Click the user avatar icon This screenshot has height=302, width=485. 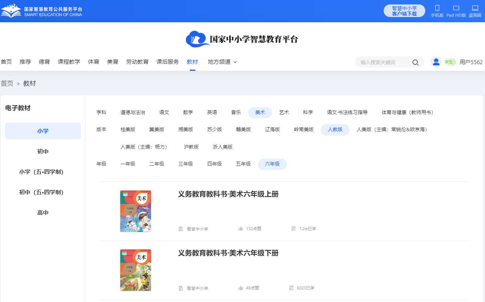[436, 62]
